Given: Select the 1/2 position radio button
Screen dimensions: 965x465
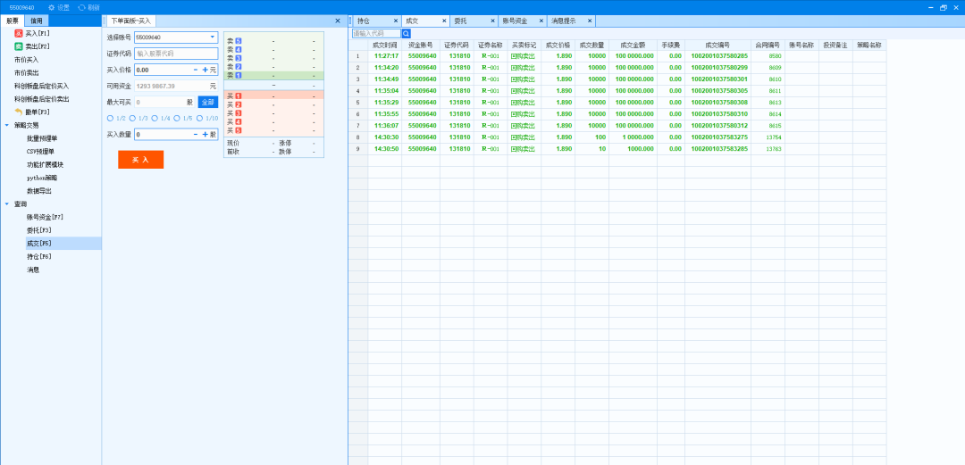Looking at the screenshot, I should (x=110, y=118).
